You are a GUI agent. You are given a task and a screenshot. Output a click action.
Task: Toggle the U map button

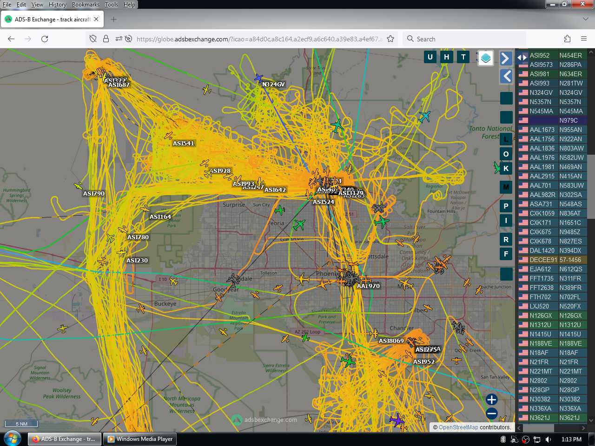pos(430,57)
